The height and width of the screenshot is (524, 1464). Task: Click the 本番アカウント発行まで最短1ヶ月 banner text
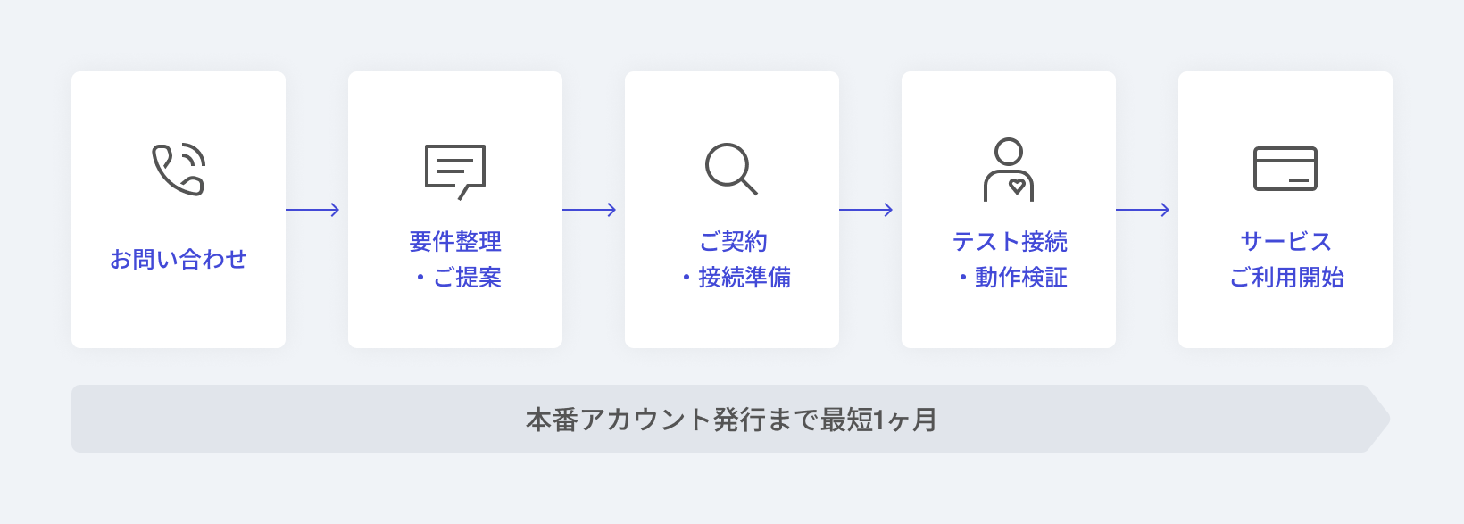[731, 419]
